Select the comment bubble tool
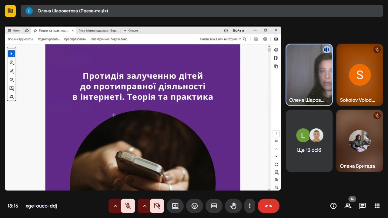 pos(12,62)
